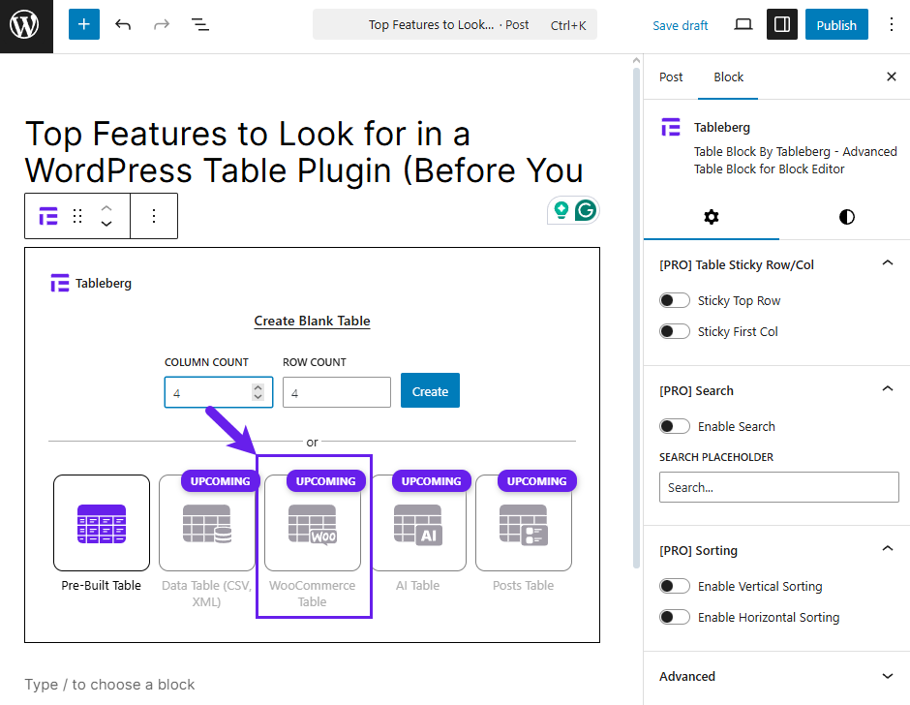Open the command palette title bar
This screenshot has height=705, width=910.
[454, 24]
